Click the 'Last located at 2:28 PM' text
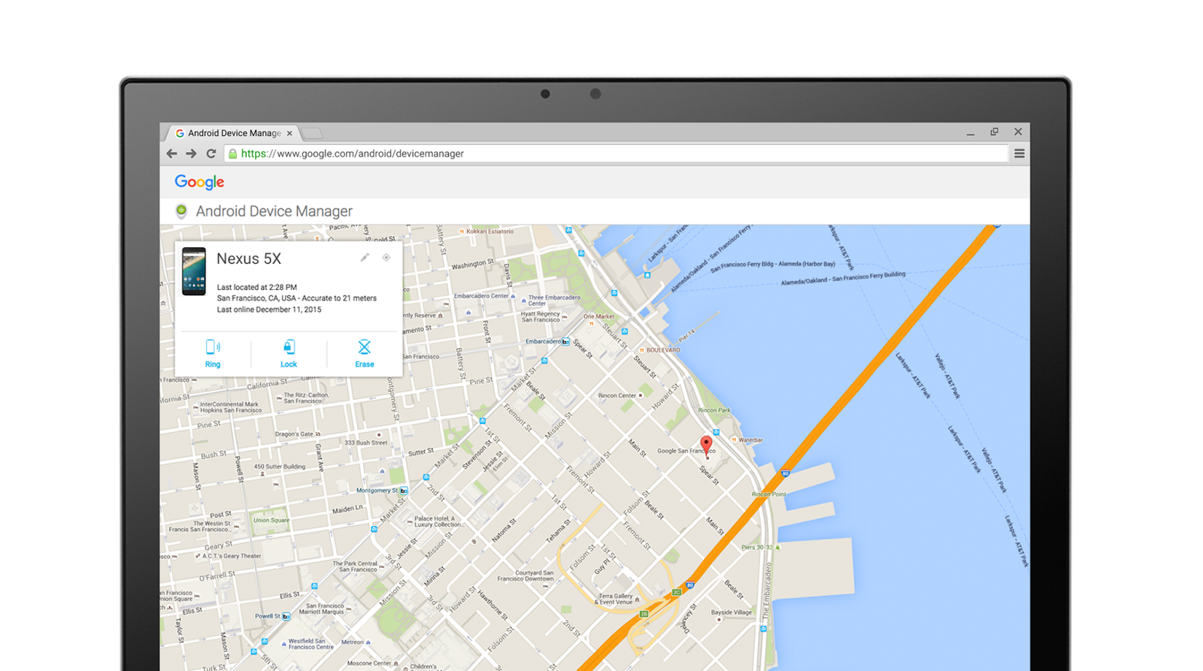This screenshot has width=1203, height=671. [x=257, y=287]
